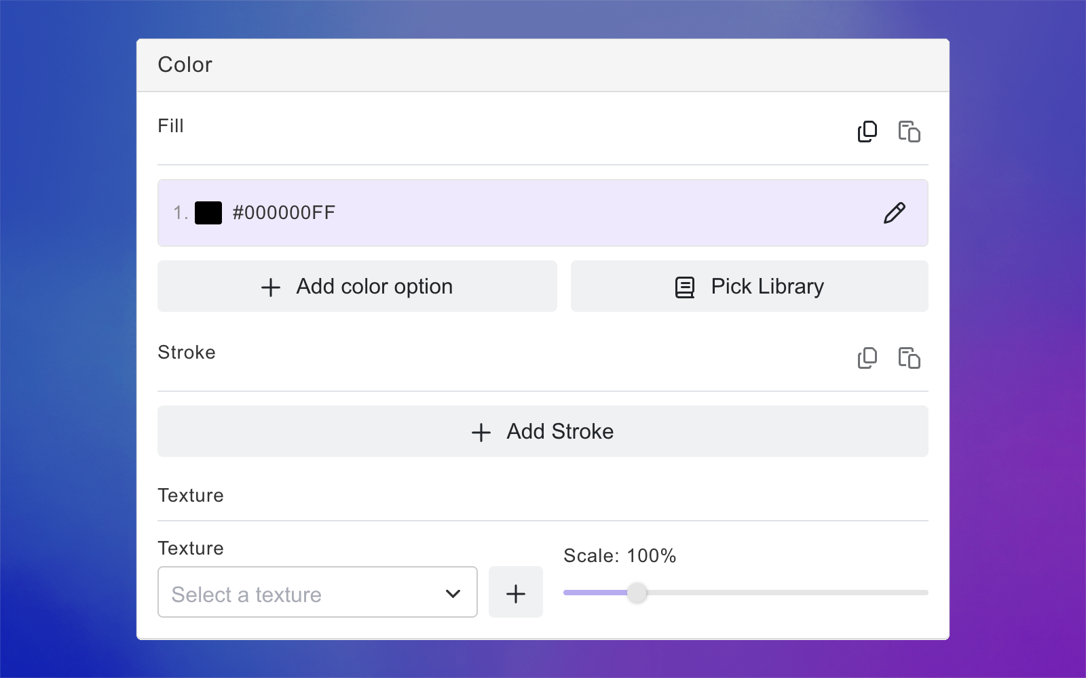Click the Color panel header
Image resolution: width=1086 pixels, height=678 pixels.
click(x=543, y=65)
